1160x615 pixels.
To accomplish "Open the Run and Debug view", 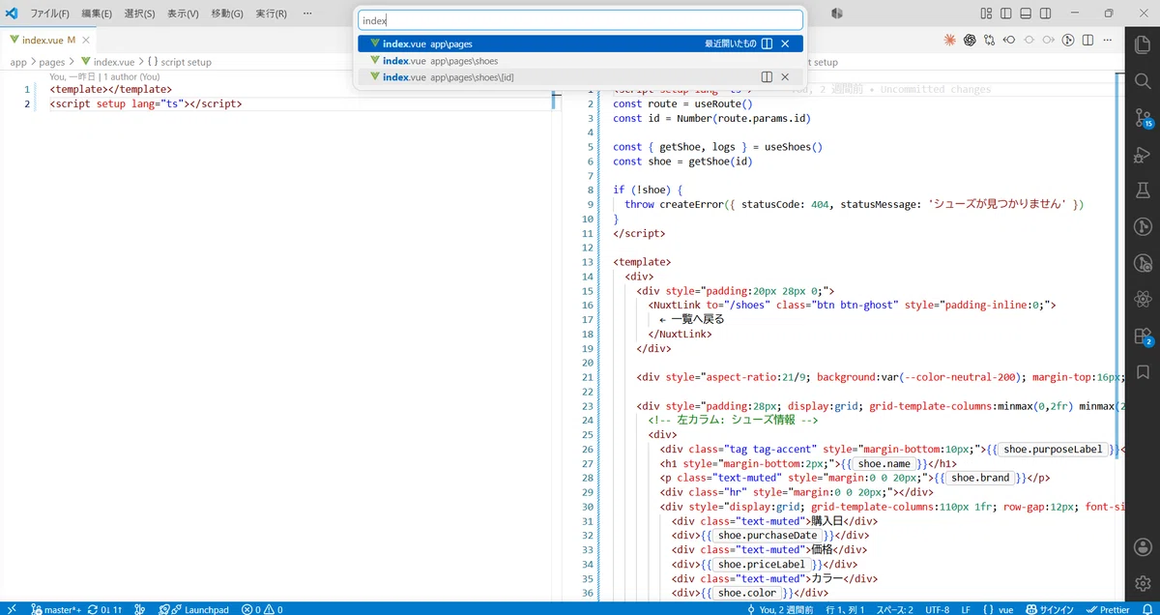I will coord(1143,154).
